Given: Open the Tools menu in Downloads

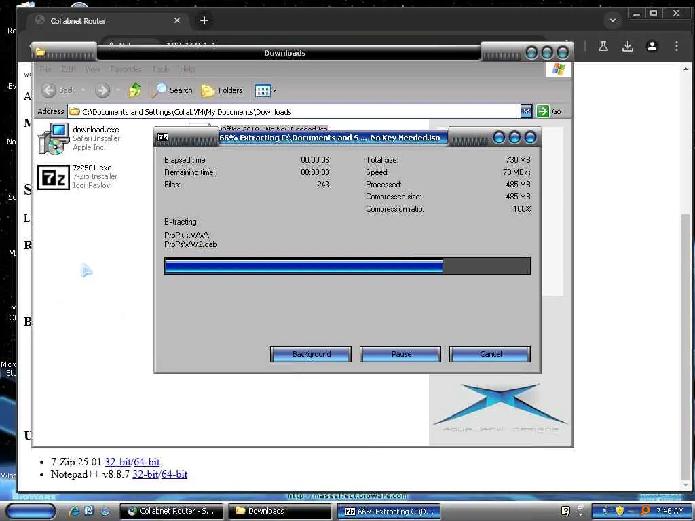Looking at the screenshot, I should click(x=161, y=69).
